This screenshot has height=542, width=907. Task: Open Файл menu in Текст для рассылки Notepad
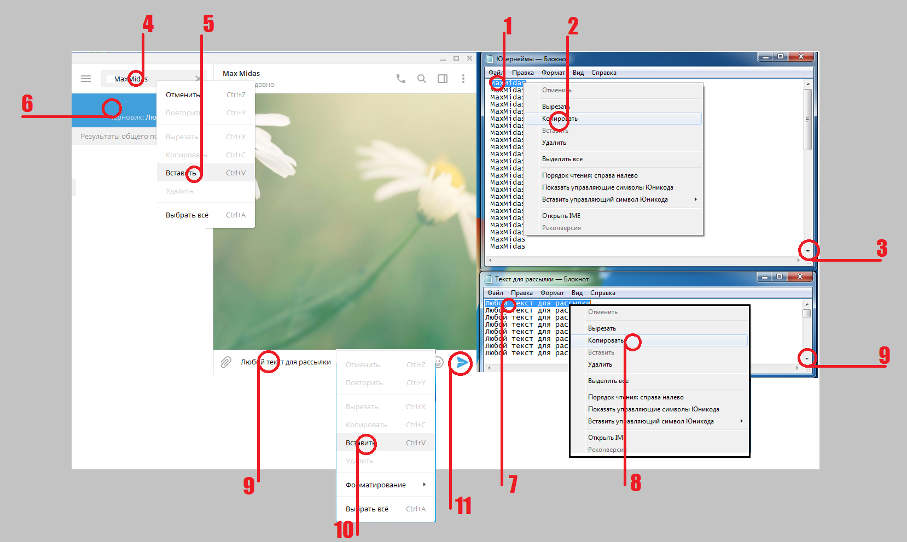click(x=495, y=293)
